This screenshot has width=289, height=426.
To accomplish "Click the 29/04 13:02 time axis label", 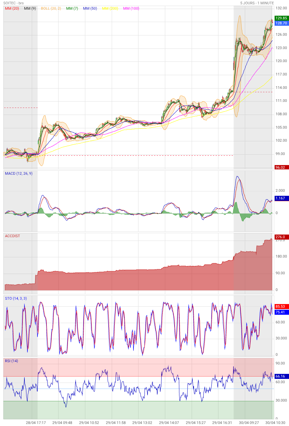I will (x=142, y=423).
